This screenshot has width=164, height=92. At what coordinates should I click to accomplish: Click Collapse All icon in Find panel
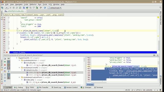(5, 78)
